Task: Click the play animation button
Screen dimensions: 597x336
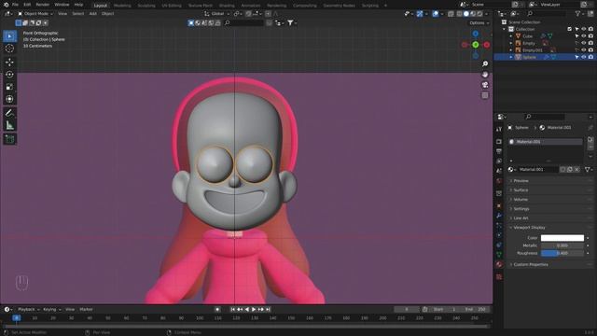Action: click(x=254, y=309)
